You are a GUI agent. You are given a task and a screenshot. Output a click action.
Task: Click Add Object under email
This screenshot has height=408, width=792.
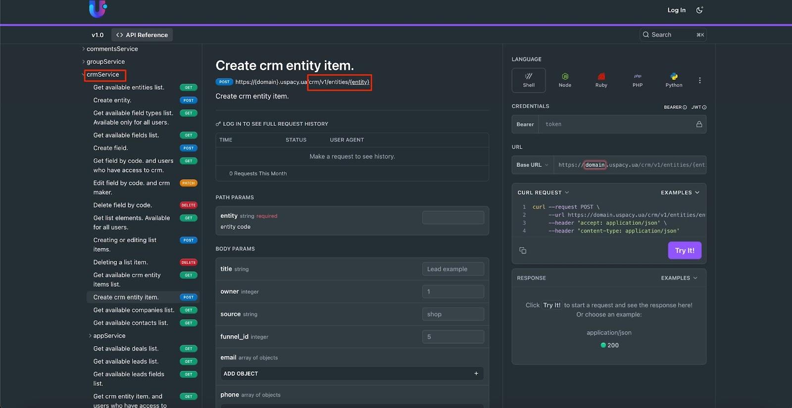[351, 373]
